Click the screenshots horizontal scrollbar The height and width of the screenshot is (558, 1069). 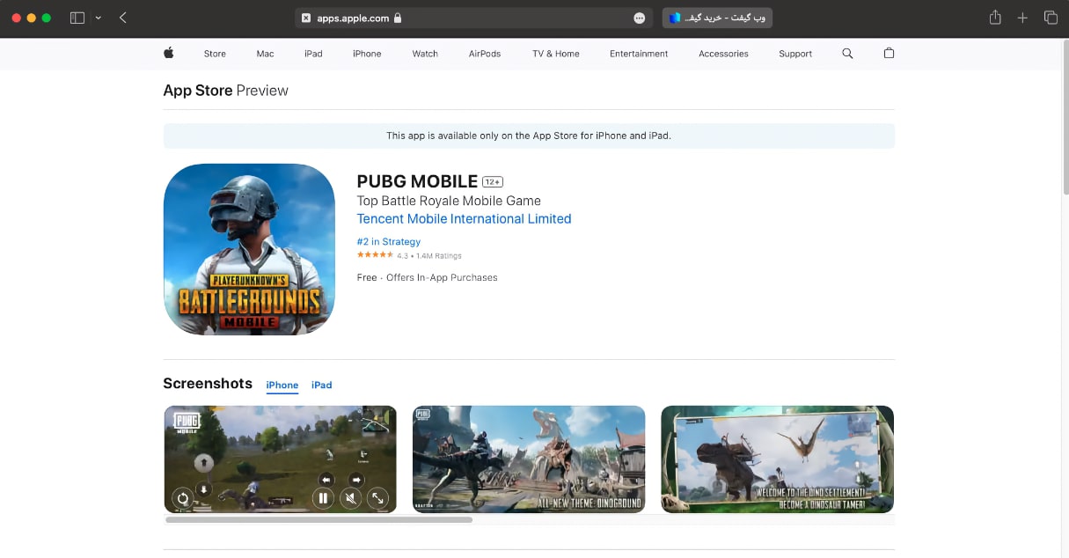(x=319, y=520)
